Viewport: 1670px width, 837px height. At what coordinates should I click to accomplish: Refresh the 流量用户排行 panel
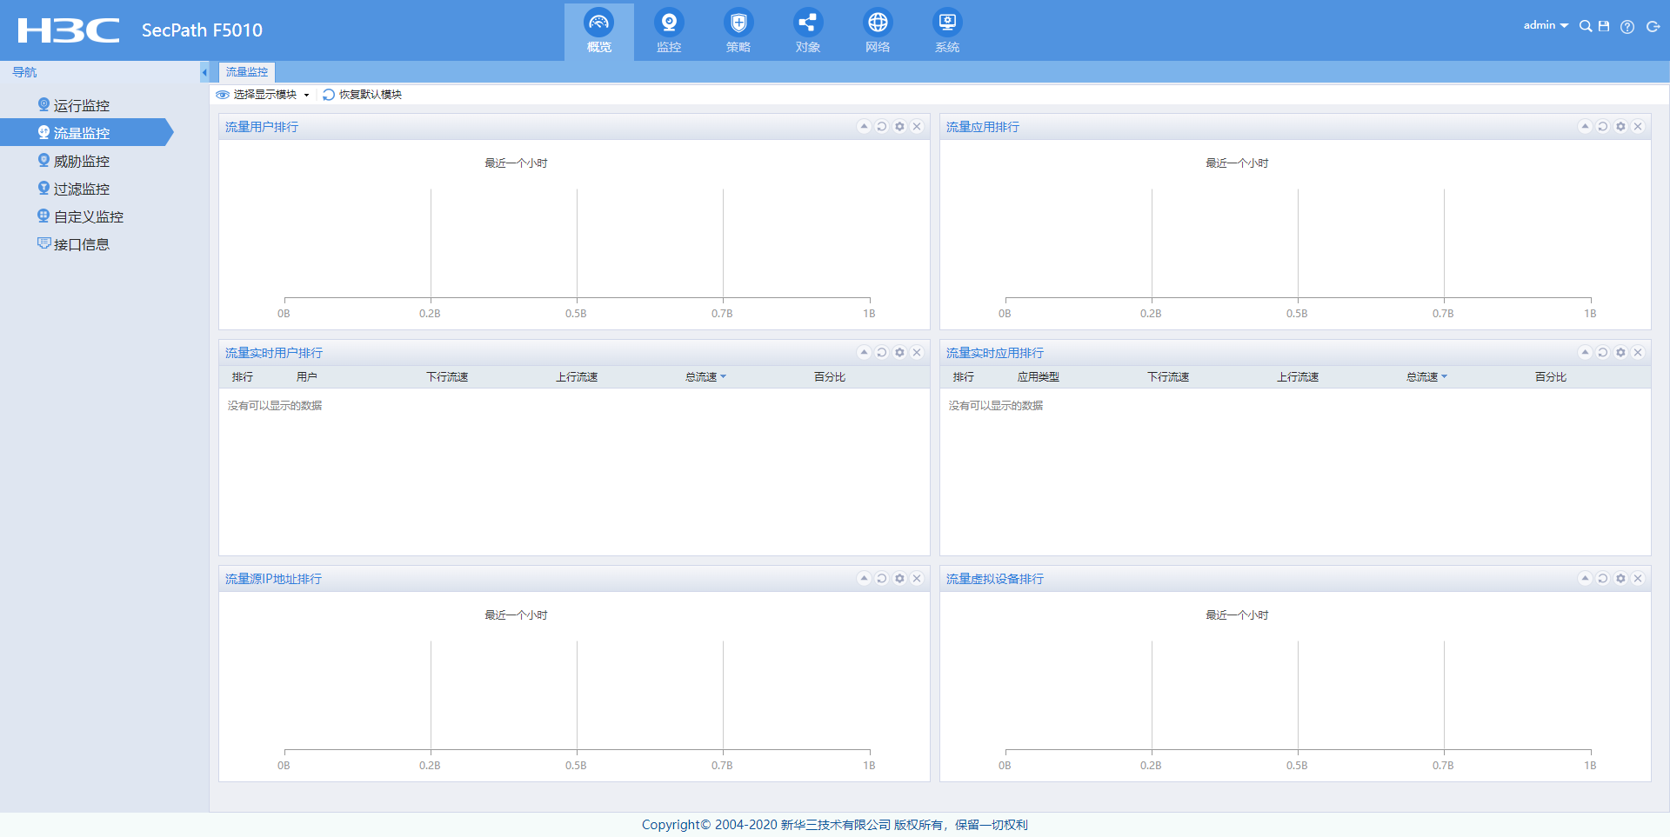[x=881, y=127]
